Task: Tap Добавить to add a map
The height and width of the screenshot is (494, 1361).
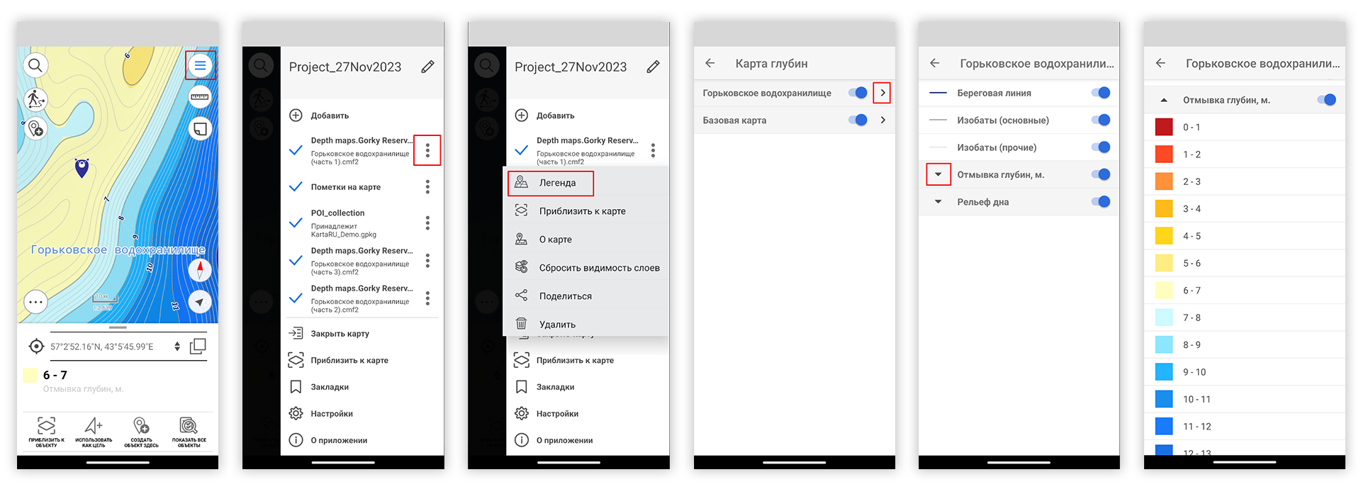Action: point(329,116)
